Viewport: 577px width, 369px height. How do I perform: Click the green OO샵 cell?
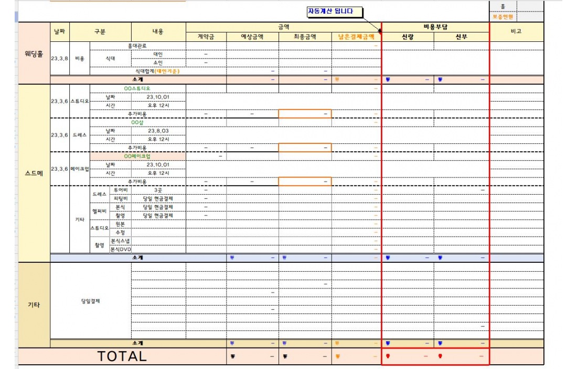pyautogui.click(x=137, y=122)
